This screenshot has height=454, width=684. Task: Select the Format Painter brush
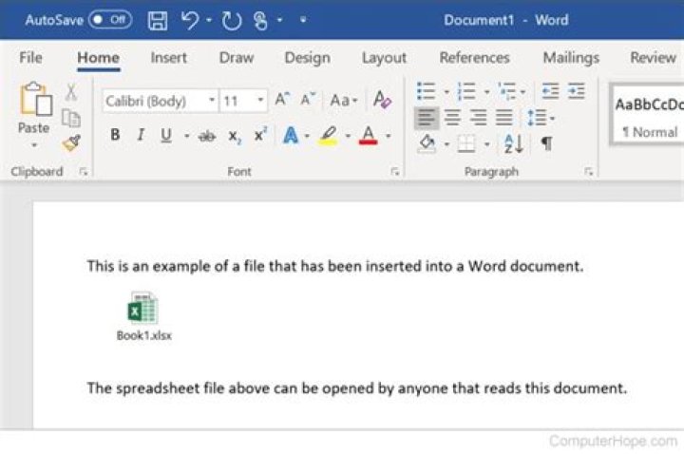[x=71, y=142]
